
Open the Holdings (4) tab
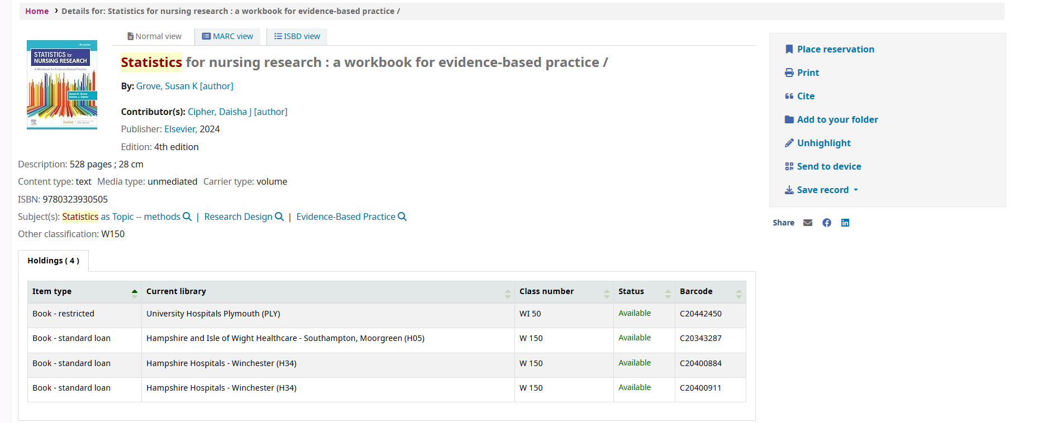(53, 261)
